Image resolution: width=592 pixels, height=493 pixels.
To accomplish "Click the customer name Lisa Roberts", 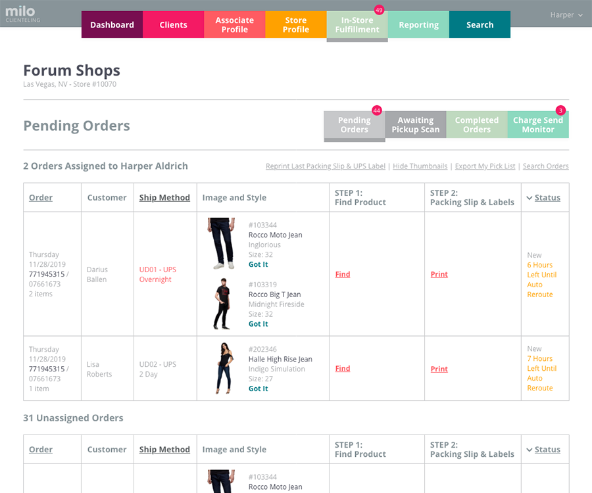I will (x=99, y=369).
